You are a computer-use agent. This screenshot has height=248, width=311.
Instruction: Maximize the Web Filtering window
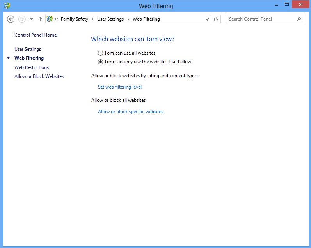point(286,5)
